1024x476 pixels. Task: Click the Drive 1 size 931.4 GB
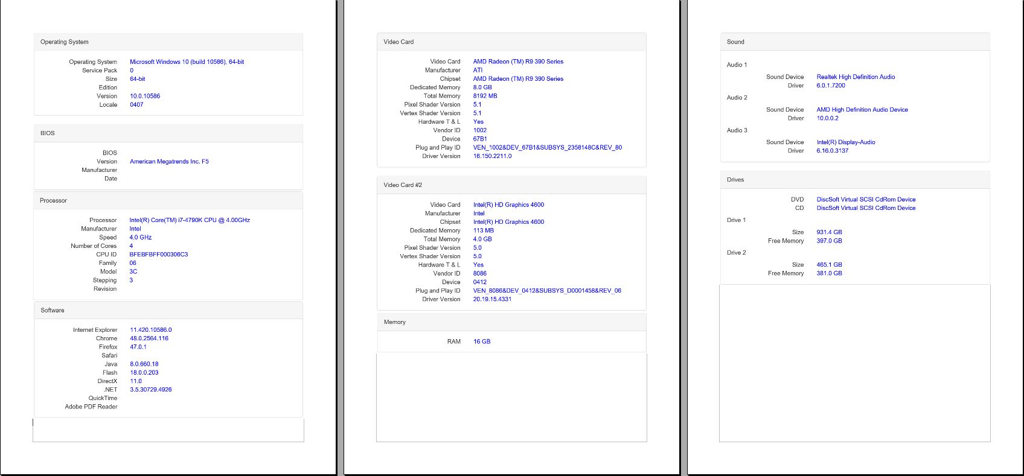point(829,232)
